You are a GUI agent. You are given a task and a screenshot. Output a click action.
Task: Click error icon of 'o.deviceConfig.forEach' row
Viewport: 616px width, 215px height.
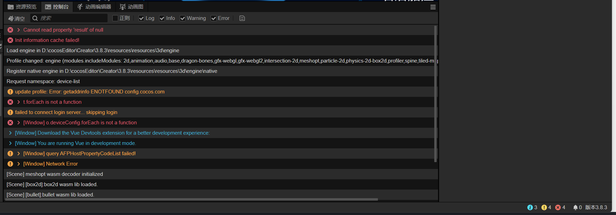pyautogui.click(x=10, y=123)
